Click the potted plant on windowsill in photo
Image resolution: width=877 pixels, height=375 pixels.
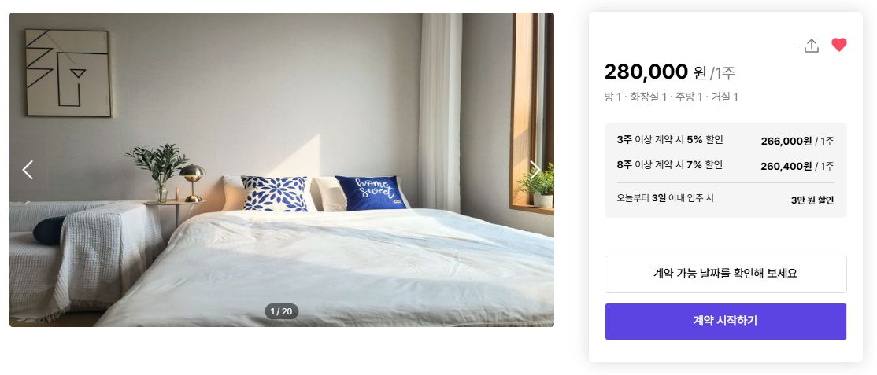(x=539, y=186)
